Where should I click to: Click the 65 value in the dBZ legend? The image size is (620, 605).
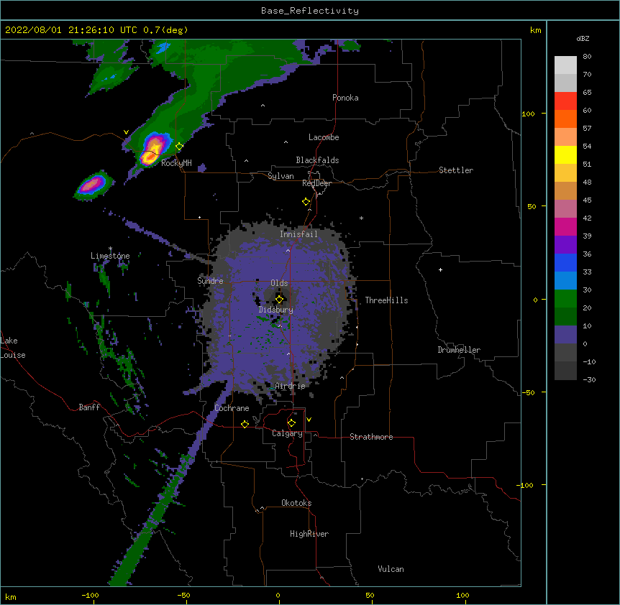pos(587,92)
